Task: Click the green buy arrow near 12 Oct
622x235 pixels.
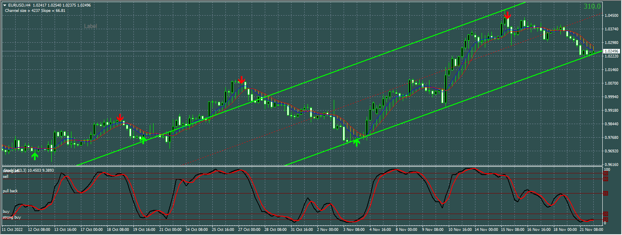Action: click(x=35, y=156)
